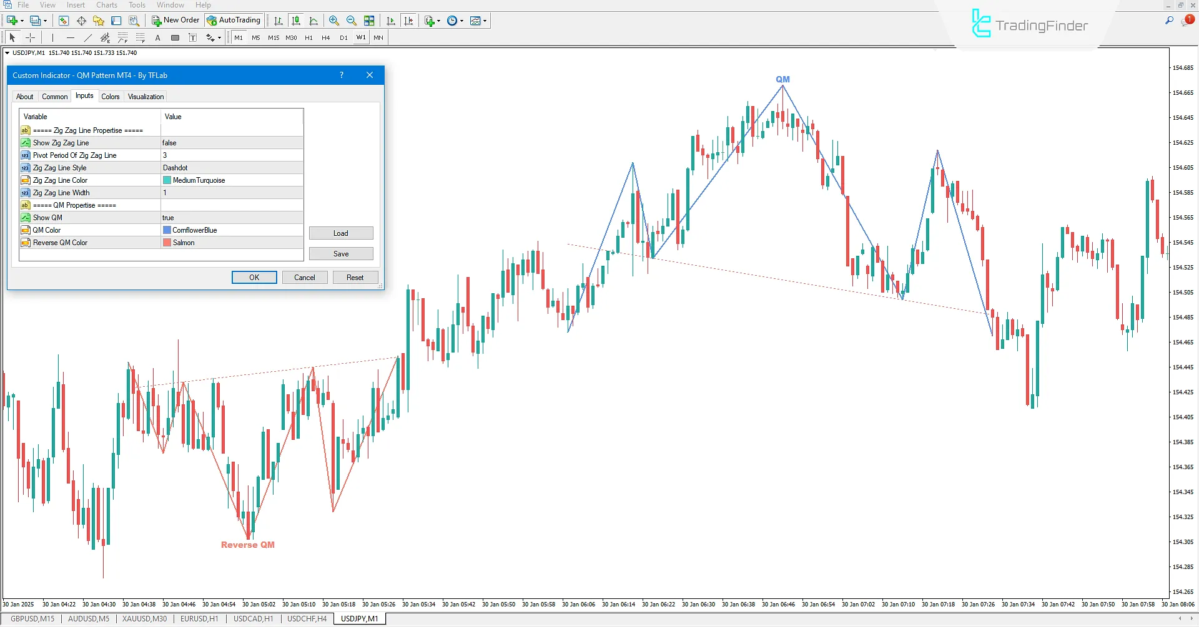The image size is (1199, 627).
Task: Select the W1 timeframe button
Action: (361, 37)
